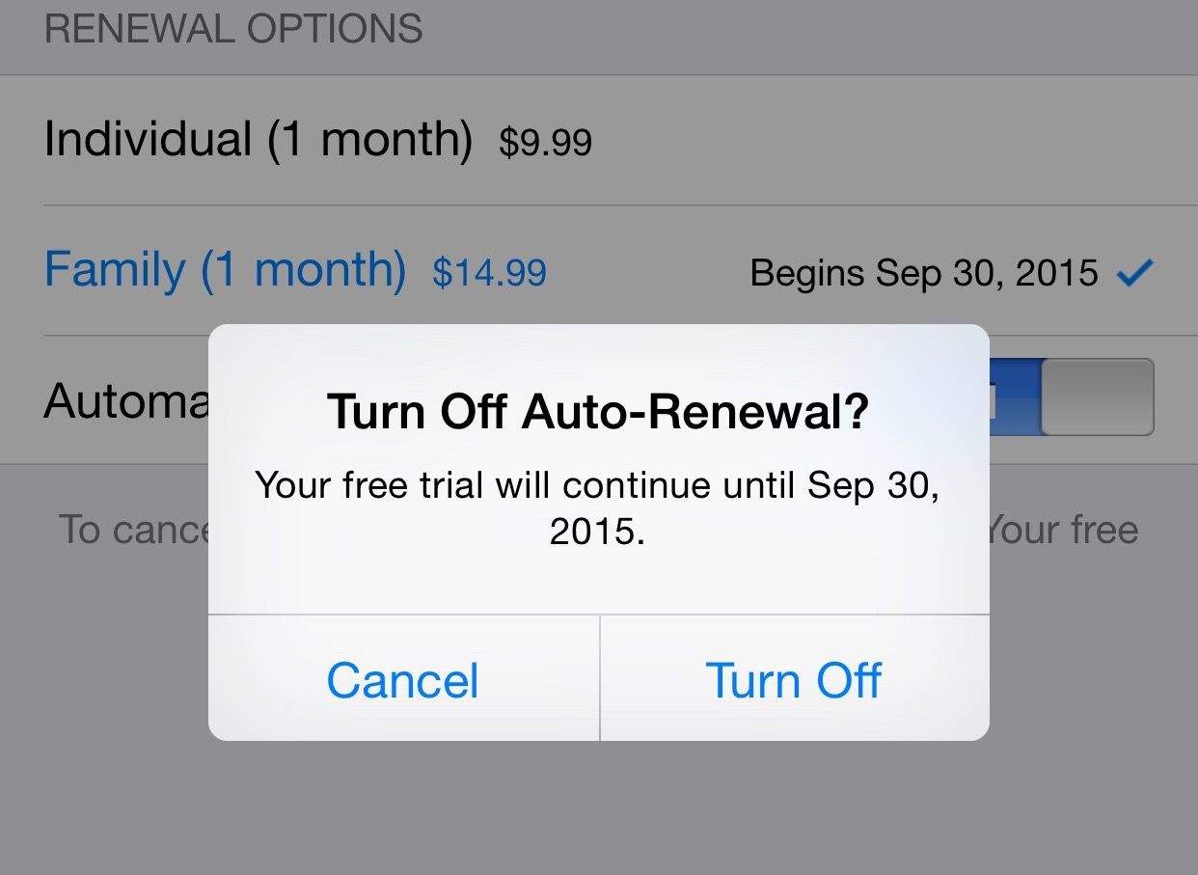Tap the word "Family" in the second plan row
Image resolution: width=1198 pixels, height=875 pixels.
(x=115, y=270)
